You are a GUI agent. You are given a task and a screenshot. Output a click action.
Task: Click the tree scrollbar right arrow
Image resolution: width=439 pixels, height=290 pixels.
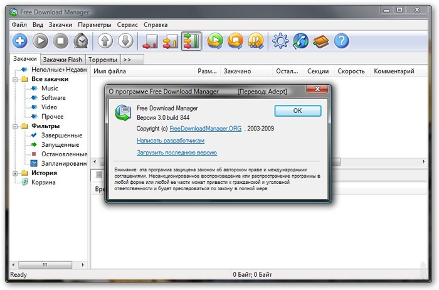point(83,264)
